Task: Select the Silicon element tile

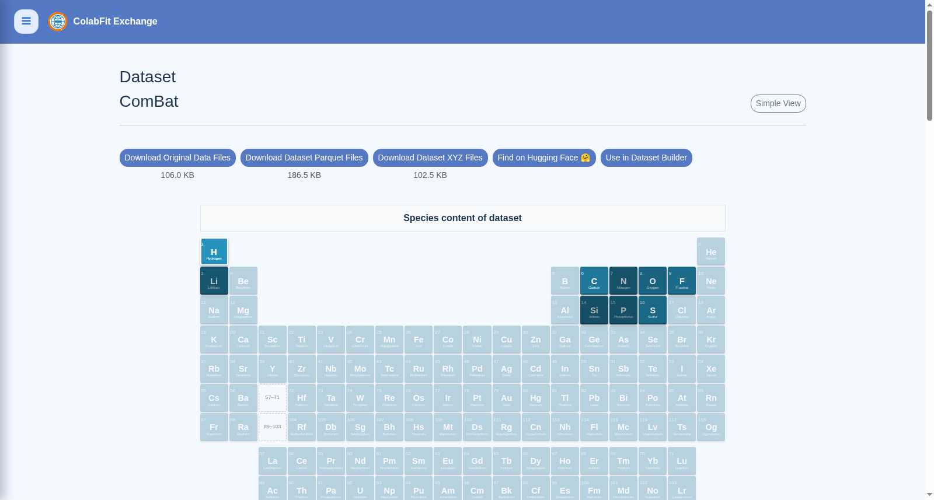Action: click(594, 310)
